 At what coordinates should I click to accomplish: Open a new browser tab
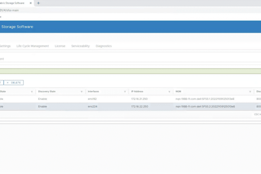pyautogui.click(x=38, y=3)
